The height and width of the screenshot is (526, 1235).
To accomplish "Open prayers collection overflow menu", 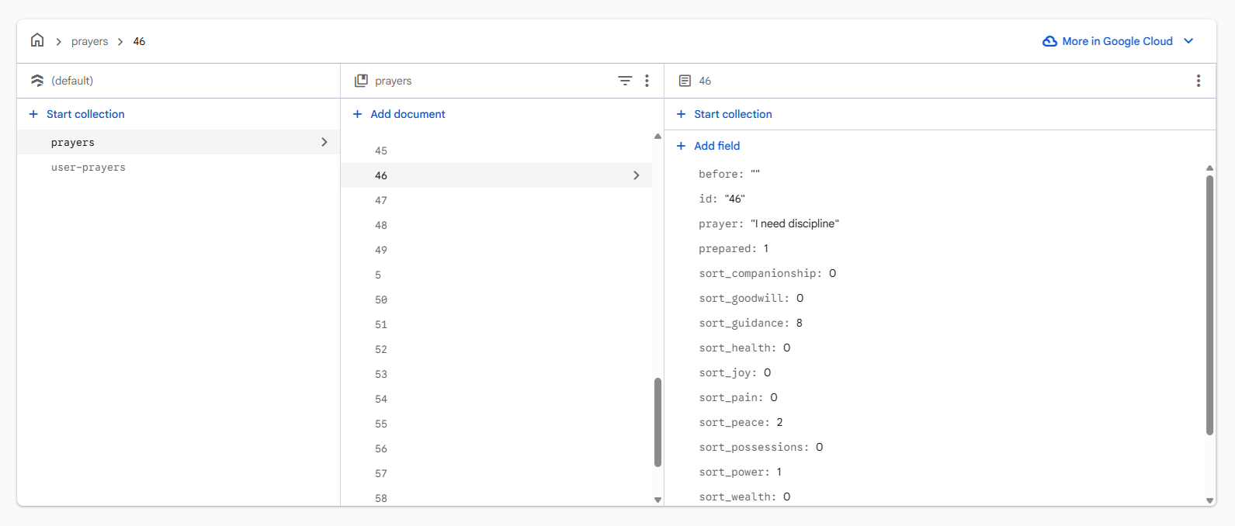I will (x=647, y=81).
